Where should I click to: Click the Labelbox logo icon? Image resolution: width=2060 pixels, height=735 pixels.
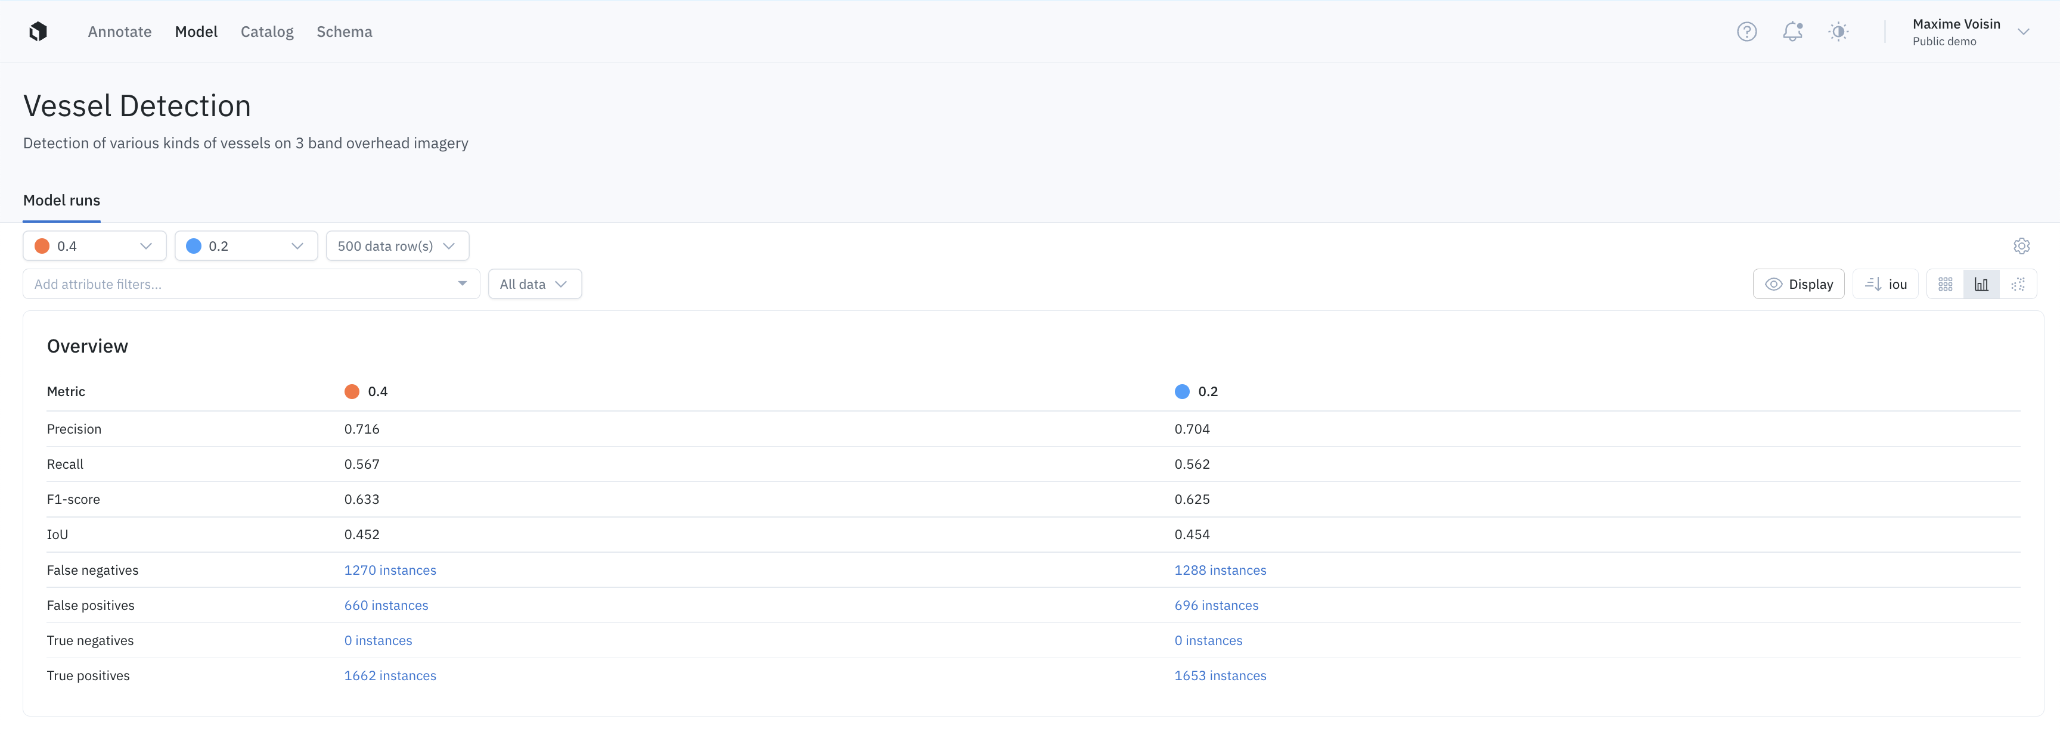38,31
